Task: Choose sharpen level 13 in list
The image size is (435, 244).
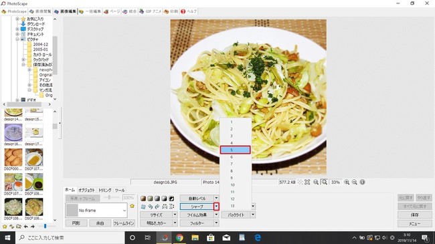Action: pos(236,206)
